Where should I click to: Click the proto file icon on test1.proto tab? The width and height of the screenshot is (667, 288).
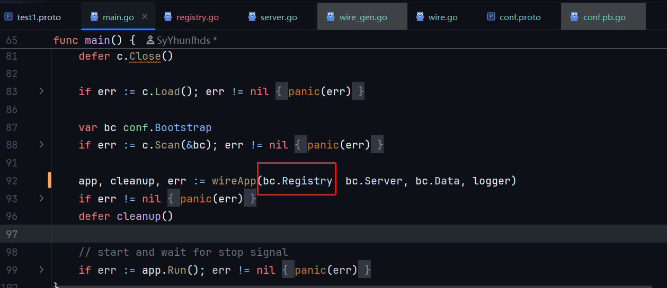click(8, 17)
